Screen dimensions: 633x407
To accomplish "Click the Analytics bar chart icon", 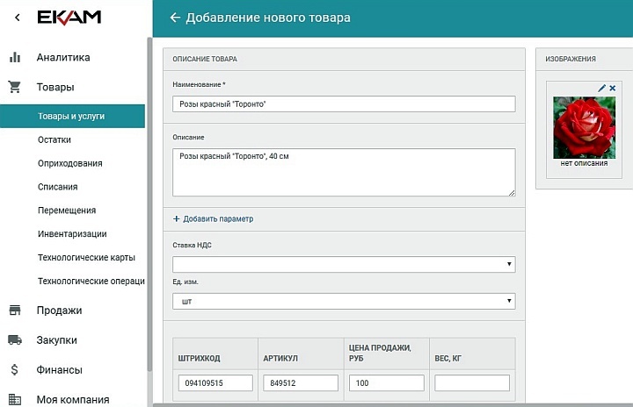I will click(x=15, y=58).
